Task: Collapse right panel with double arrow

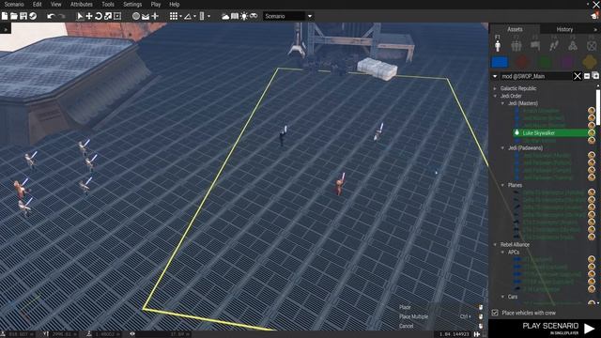Action: (595, 29)
